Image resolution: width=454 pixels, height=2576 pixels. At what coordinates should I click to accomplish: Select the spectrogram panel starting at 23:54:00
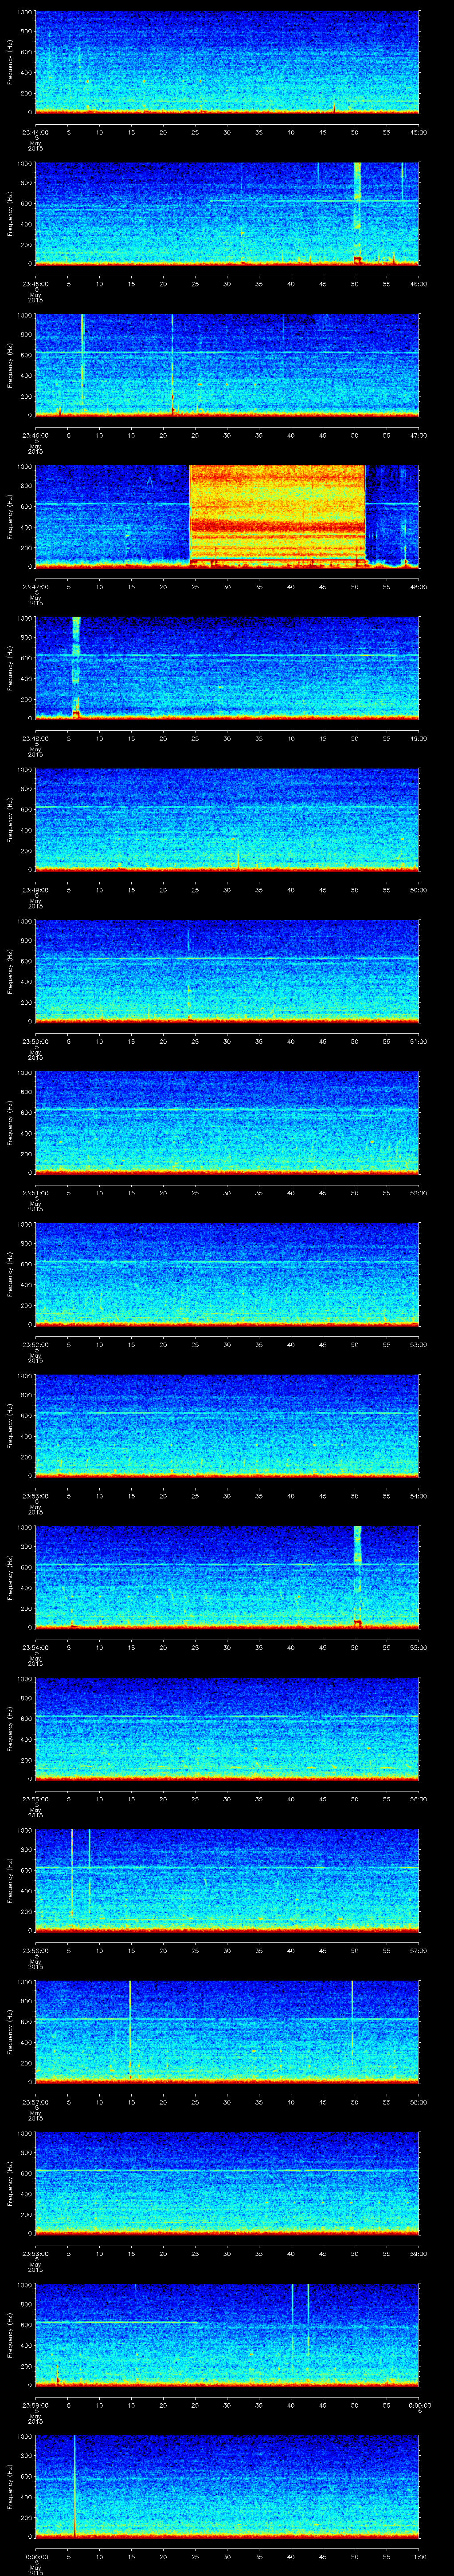(227, 1577)
